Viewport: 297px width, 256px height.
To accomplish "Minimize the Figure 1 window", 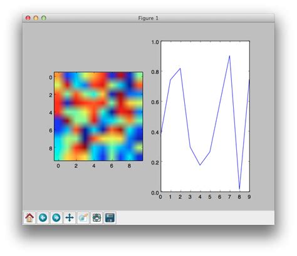I will [x=36, y=18].
